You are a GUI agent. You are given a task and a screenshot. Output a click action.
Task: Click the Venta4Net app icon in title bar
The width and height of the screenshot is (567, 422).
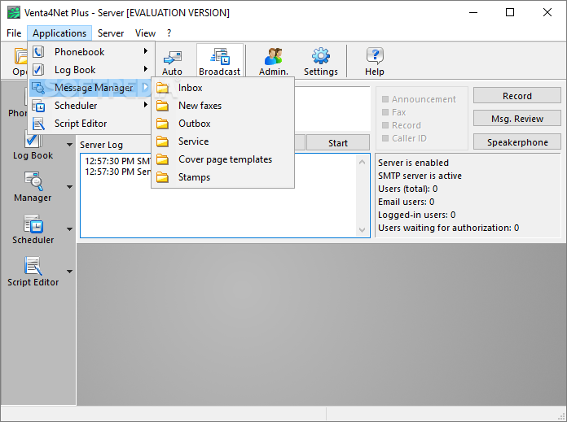[14, 13]
